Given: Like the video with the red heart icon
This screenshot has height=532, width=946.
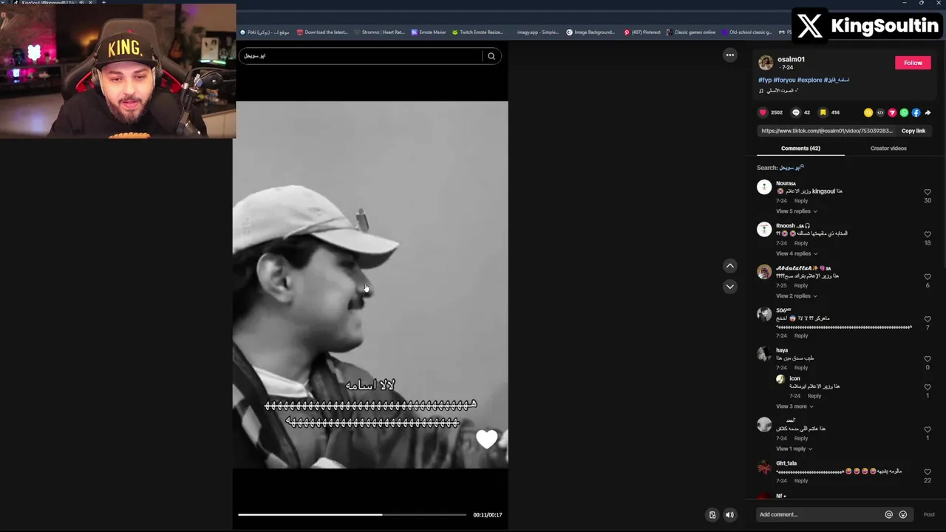Looking at the screenshot, I should 763,112.
